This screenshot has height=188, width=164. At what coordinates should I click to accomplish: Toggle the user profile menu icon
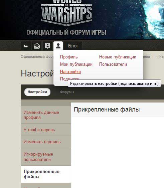pyautogui.click(x=58, y=46)
